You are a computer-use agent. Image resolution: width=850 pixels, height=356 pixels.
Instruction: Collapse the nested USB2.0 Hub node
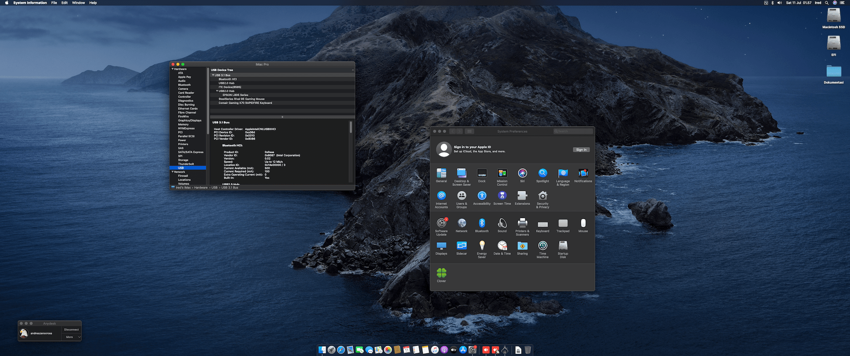point(217,91)
